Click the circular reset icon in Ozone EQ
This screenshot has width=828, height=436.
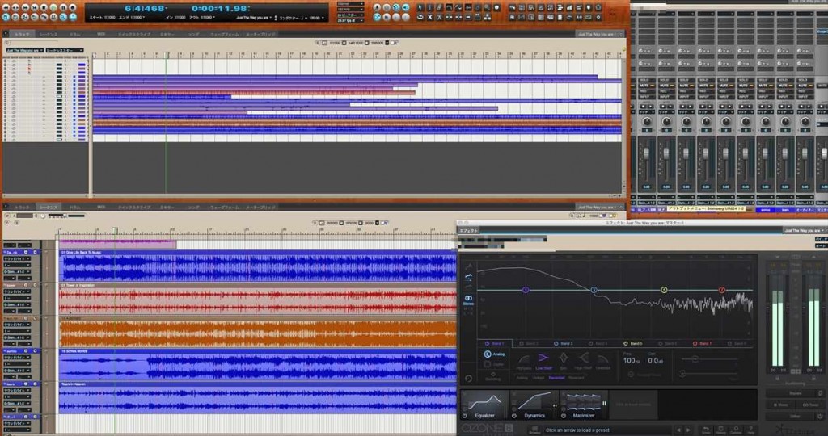468,379
